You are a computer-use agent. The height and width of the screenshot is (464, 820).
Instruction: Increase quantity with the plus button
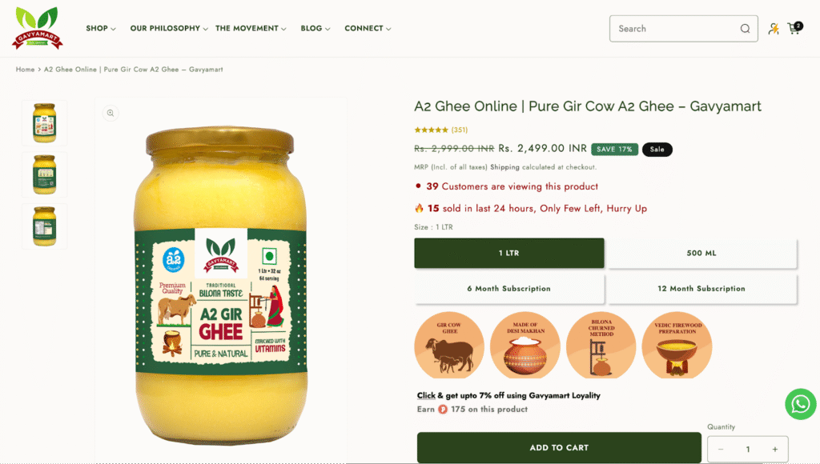tap(774, 450)
